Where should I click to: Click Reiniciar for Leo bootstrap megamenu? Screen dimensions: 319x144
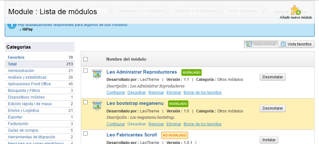tap(156, 124)
